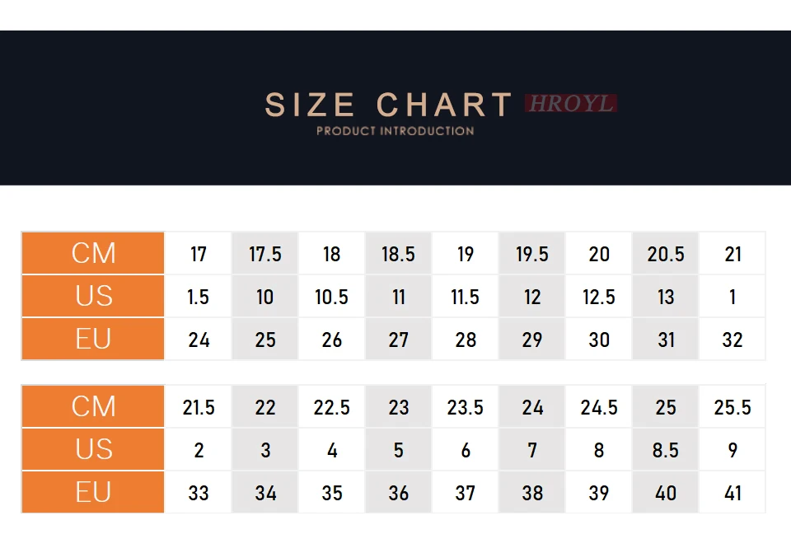Click the HROYL brand watermark
The height and width of the screenshot is (539, 791).
570,104
